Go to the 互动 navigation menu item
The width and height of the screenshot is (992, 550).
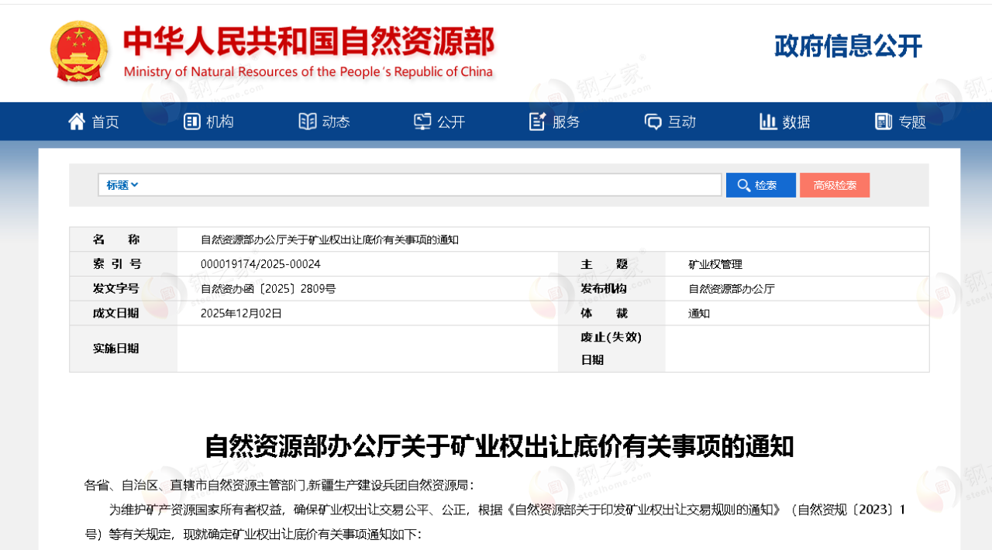point(682,122)
